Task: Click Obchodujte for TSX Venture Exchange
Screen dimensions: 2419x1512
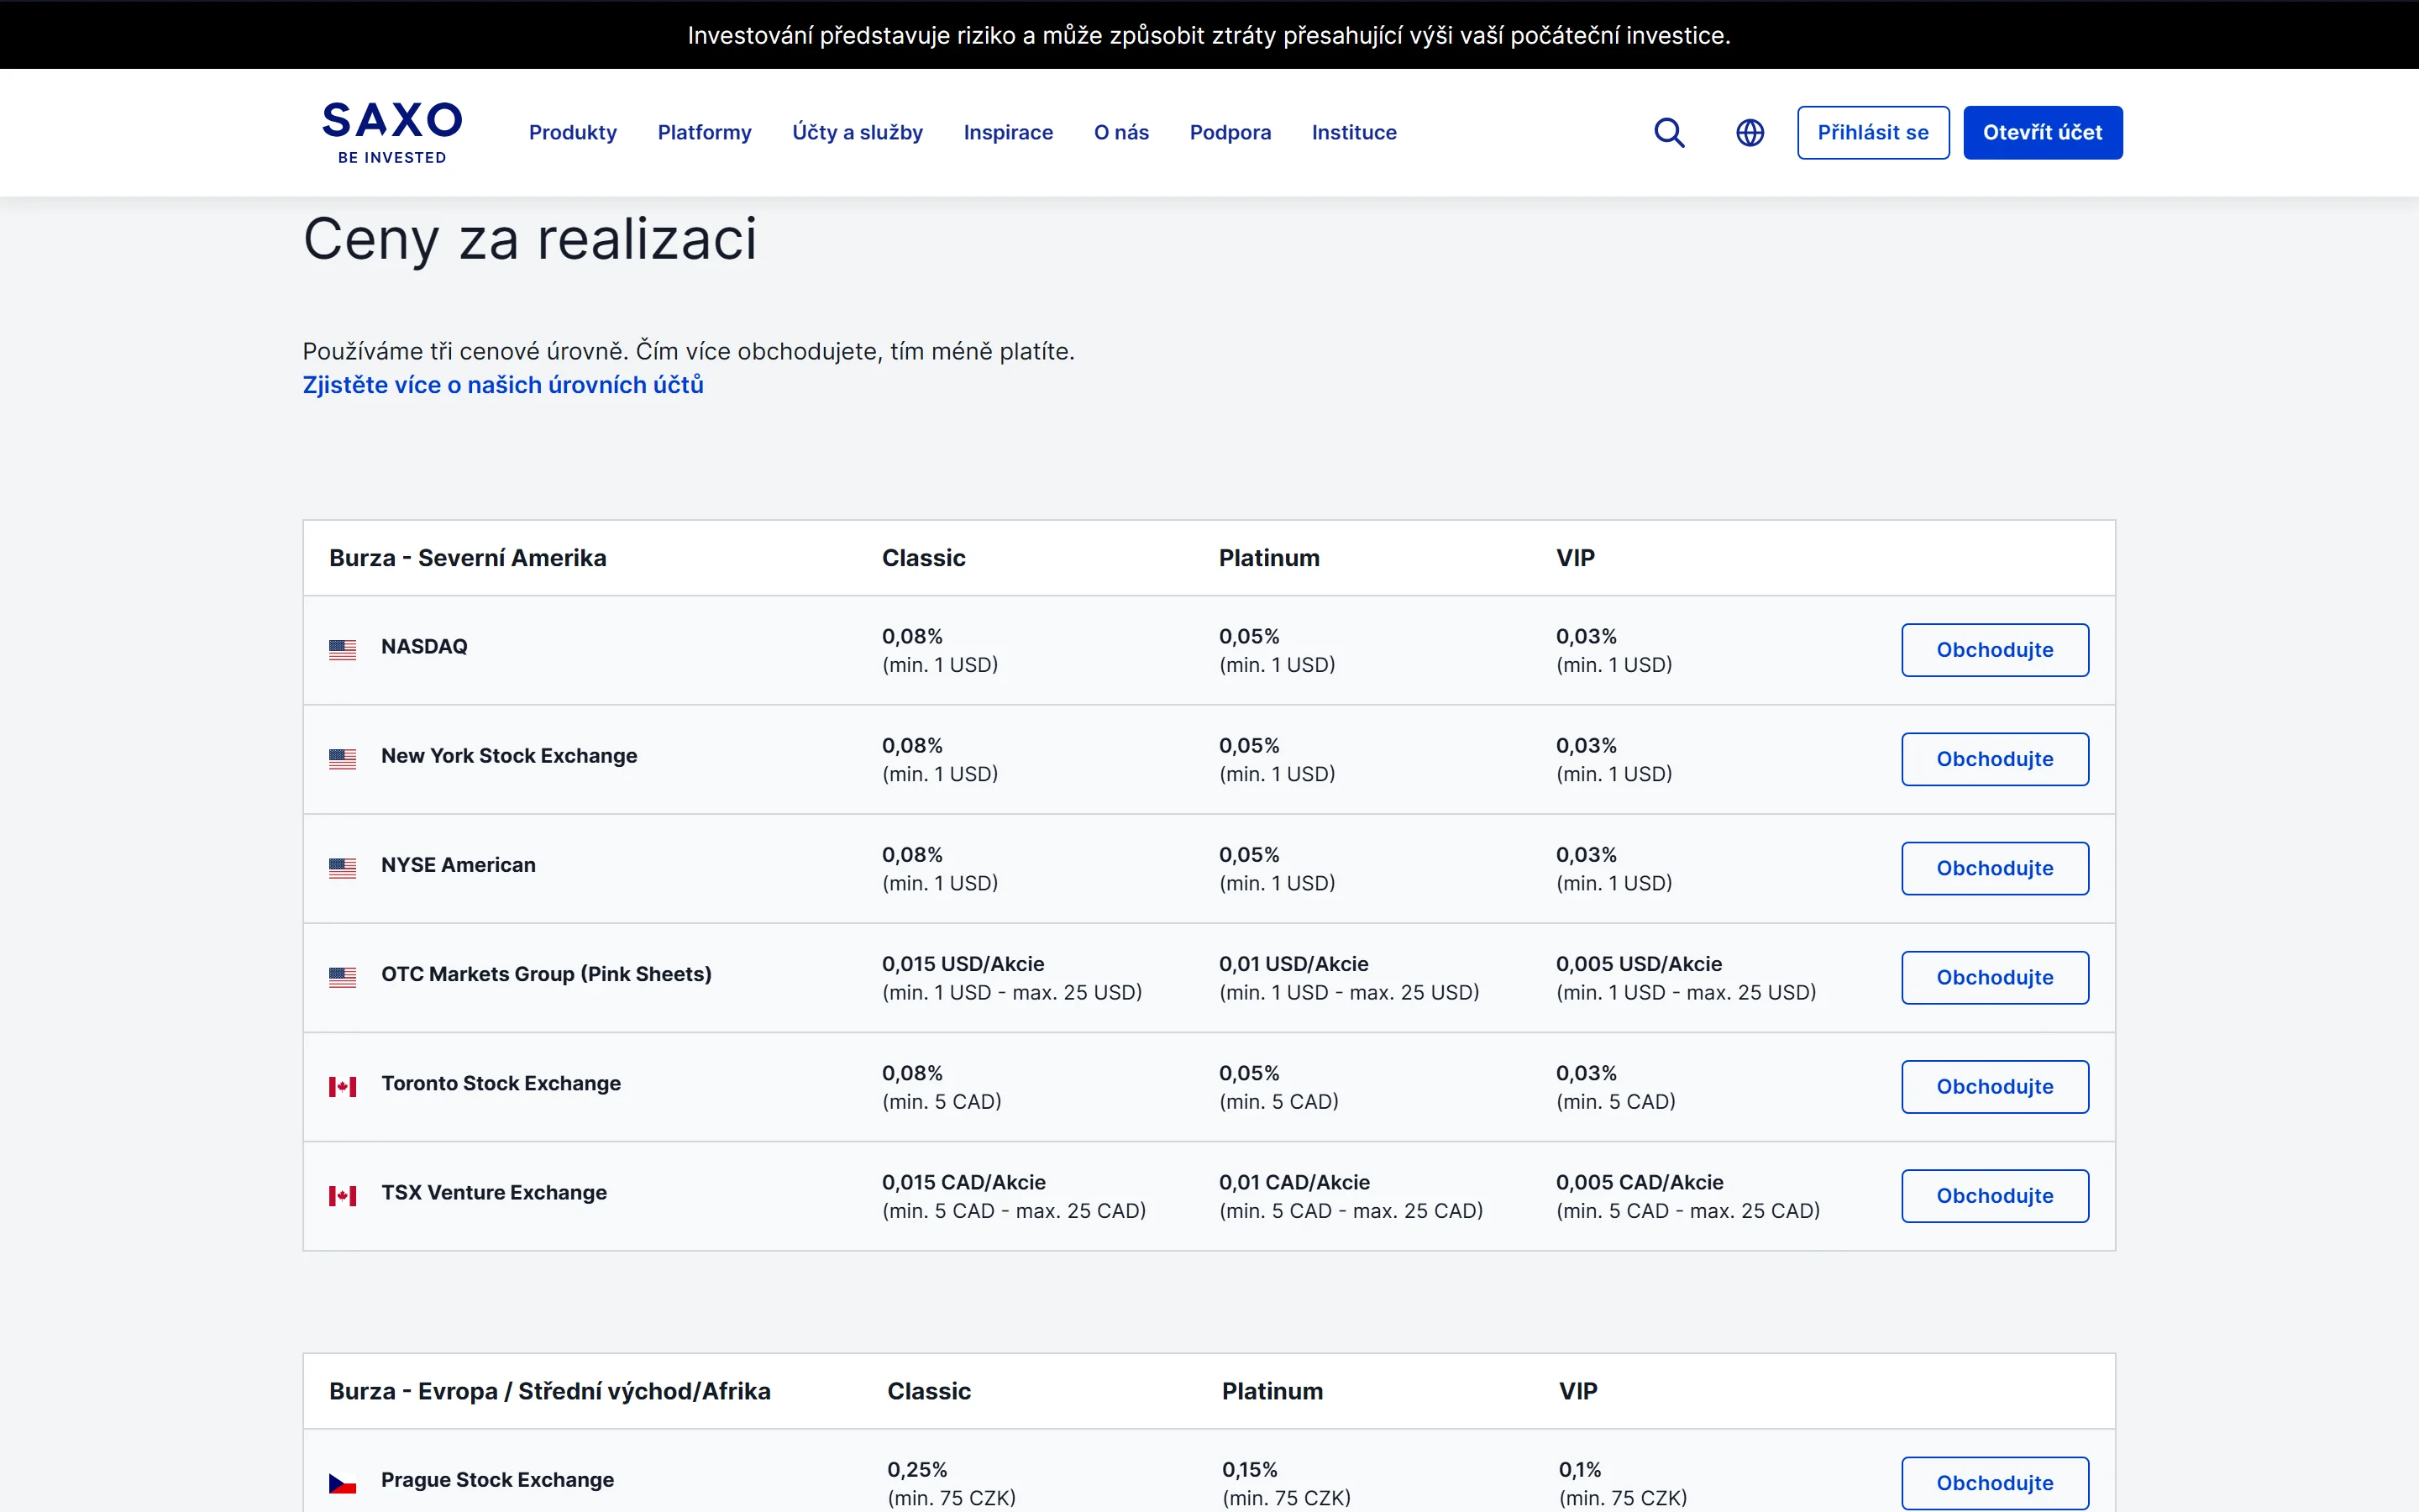Action: point(1994,1196)
